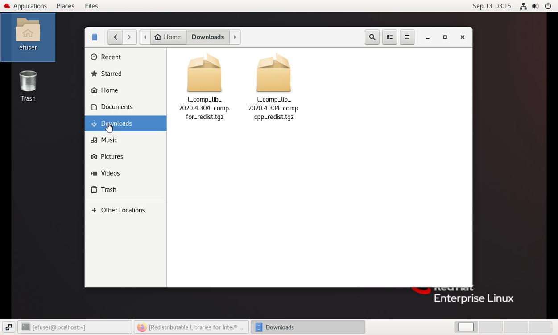The height and width of the screenshot is (335, 558).
Task: Go back with the left arrow button
Action: [115, 37]
